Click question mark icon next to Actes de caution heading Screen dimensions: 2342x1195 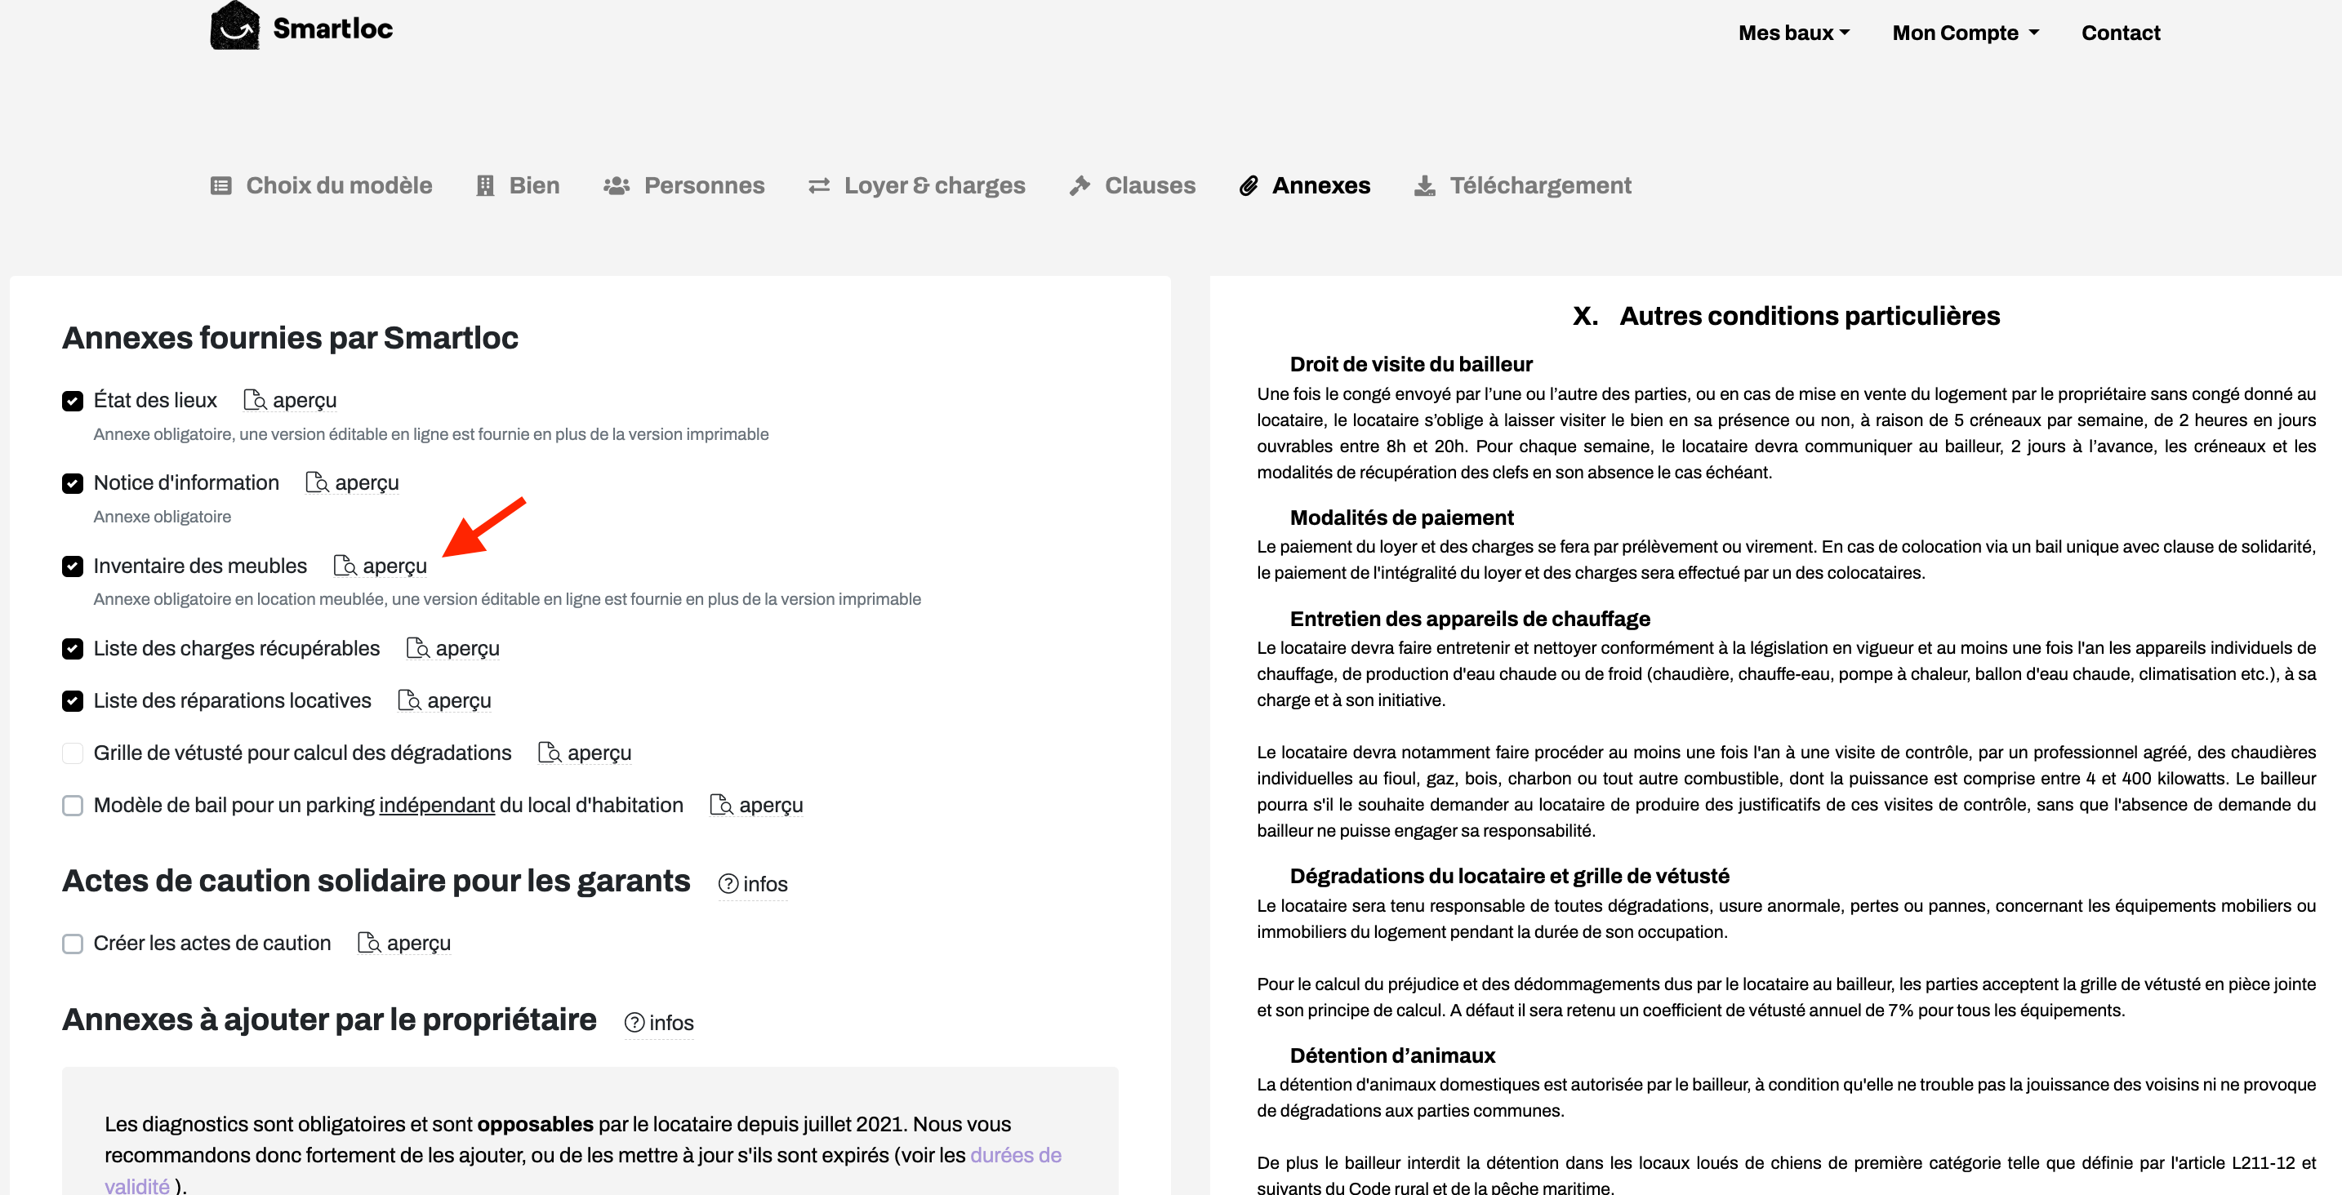[x=728, y=884]
